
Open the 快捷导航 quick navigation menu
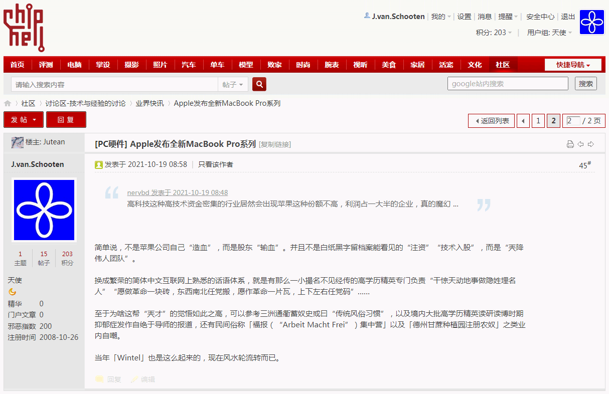(572, 65)
